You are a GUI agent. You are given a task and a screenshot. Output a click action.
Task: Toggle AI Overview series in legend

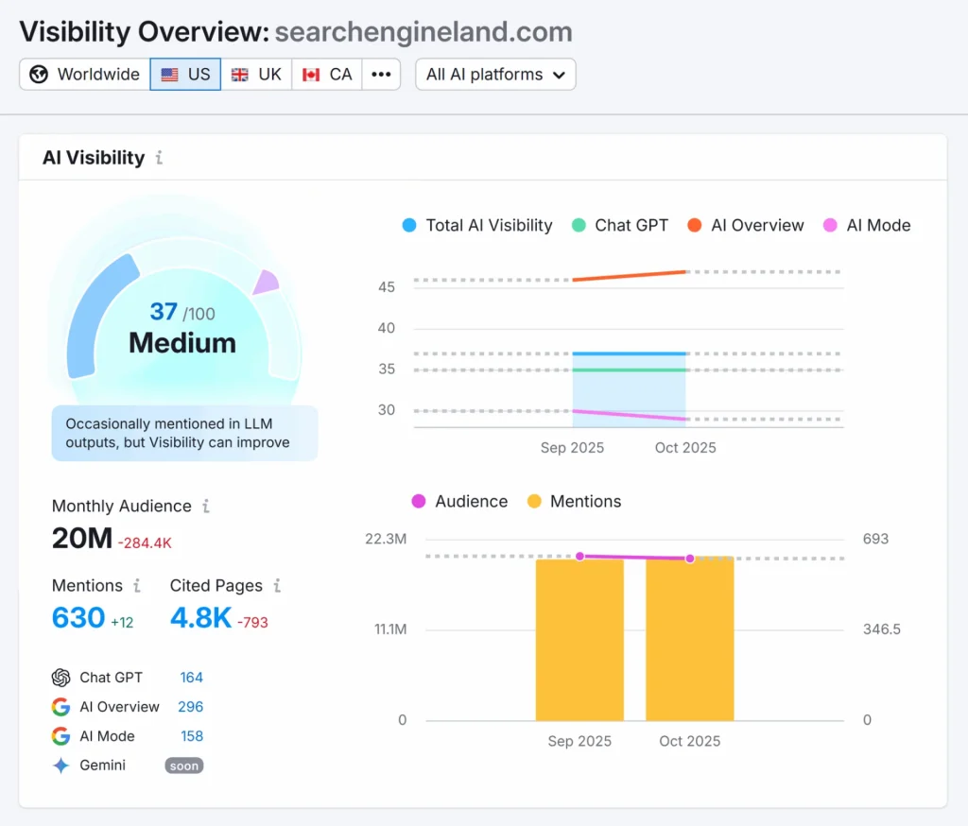(746, 225)
